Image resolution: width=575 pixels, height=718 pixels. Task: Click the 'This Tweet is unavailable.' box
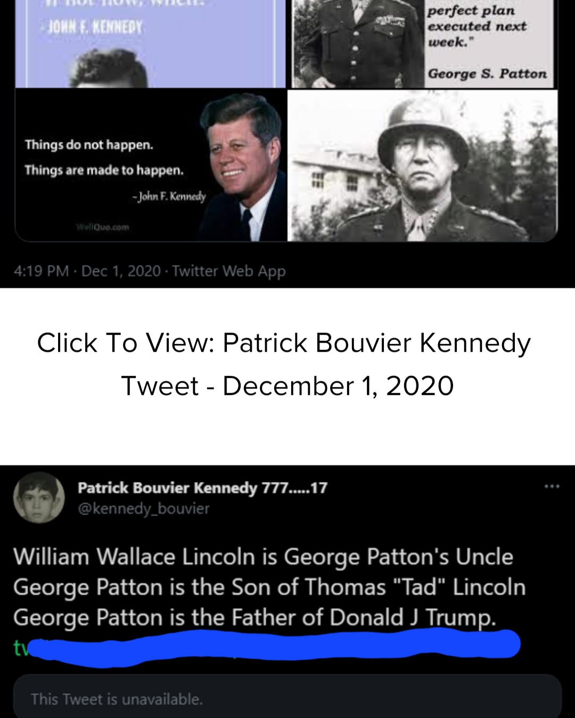[x=287, y=697]
